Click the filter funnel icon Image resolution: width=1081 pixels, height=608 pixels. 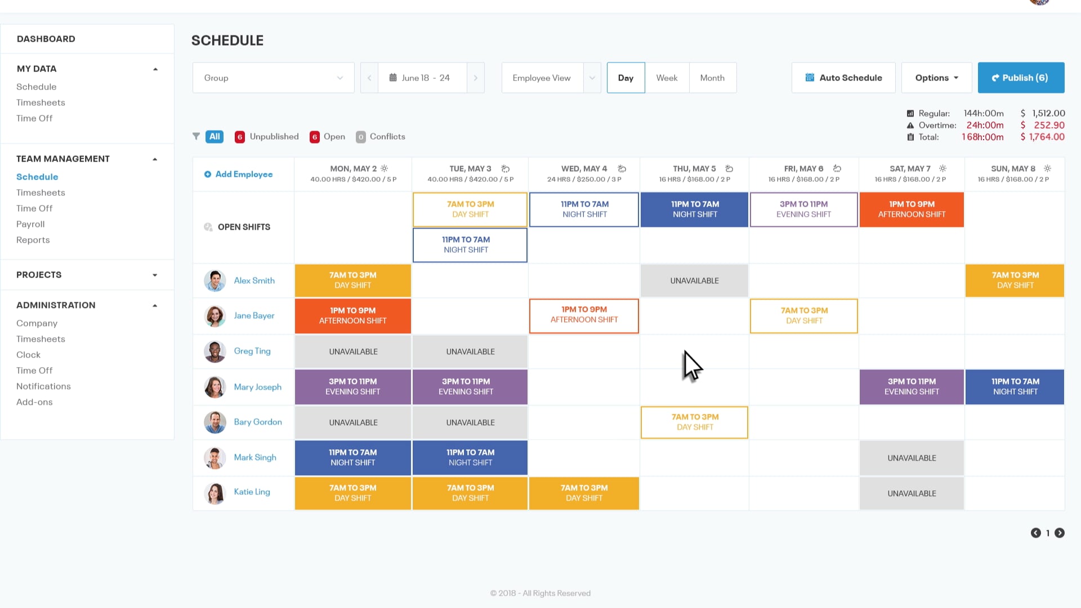tap(196, 136)
